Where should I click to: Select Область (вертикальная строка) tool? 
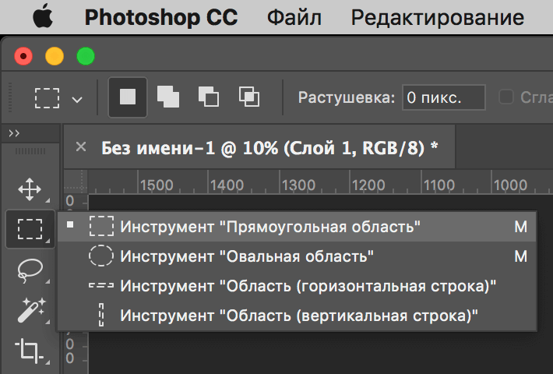(297, 316)
